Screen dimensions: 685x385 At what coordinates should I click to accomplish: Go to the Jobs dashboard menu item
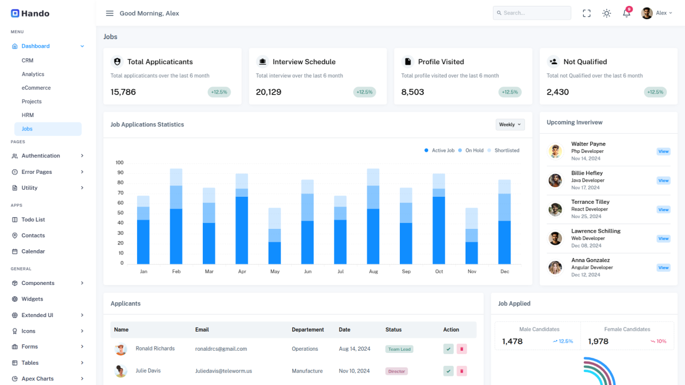[27, 128]
